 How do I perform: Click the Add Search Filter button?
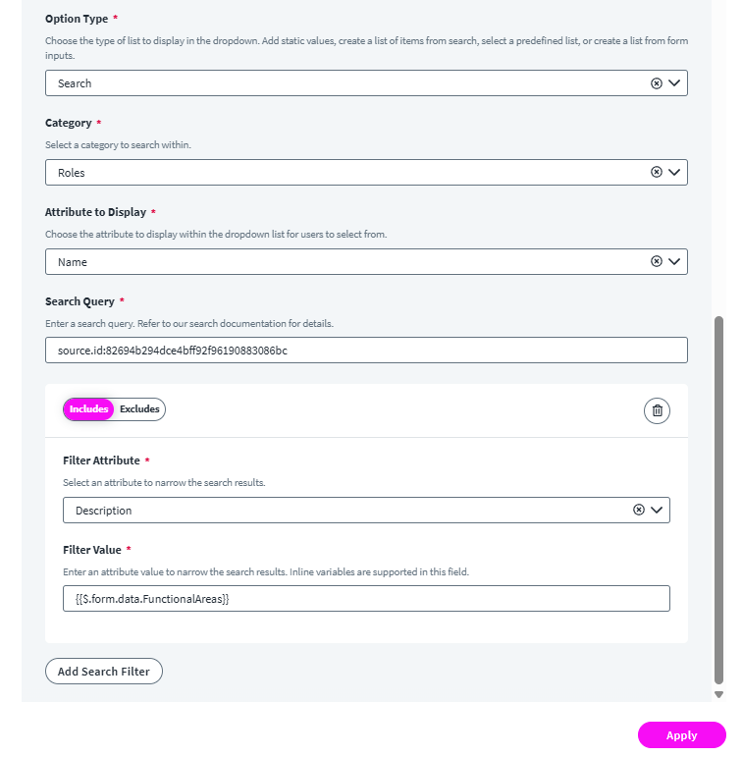(104, 672)
